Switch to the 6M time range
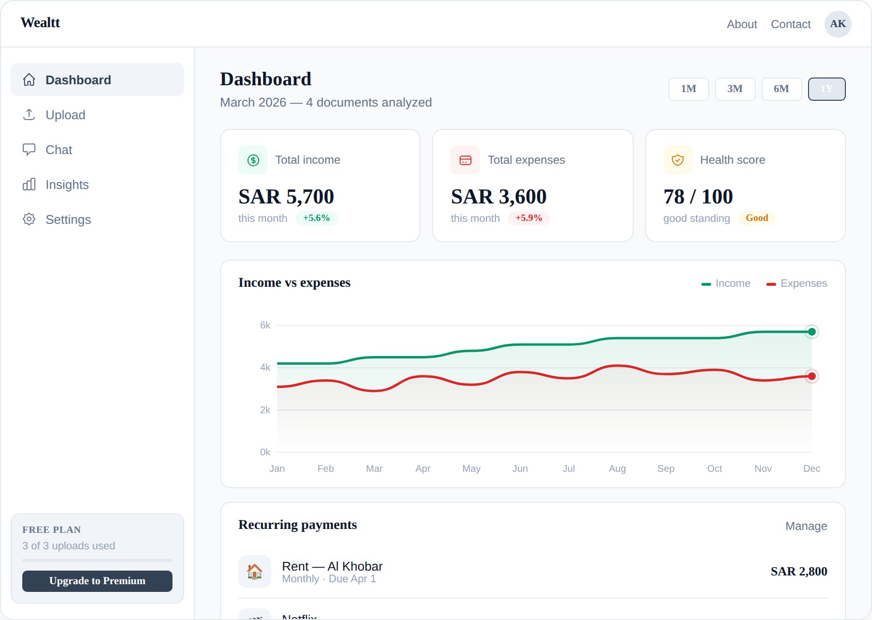Image resolution: width=872 pixels, height=620 pixels. click(x=781, y=89)
